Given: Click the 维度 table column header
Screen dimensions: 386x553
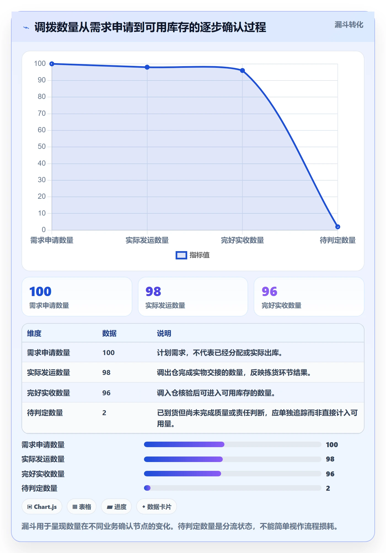Looking at the screenshot, I should tap(34, 333).
